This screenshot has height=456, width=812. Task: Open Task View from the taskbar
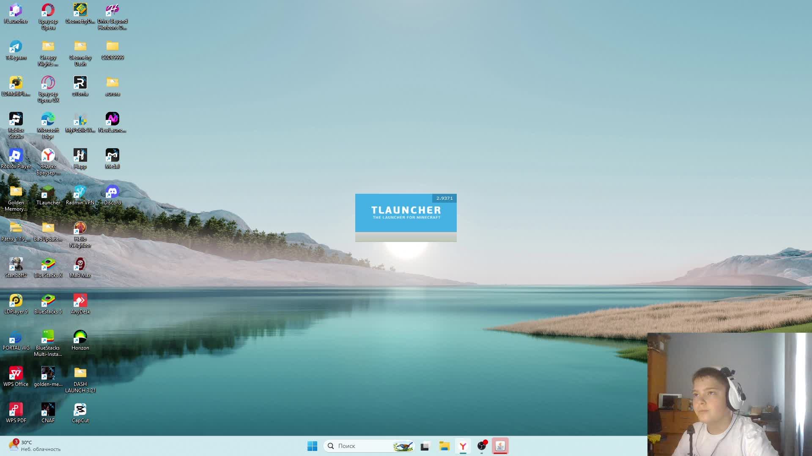click(425, 446)
